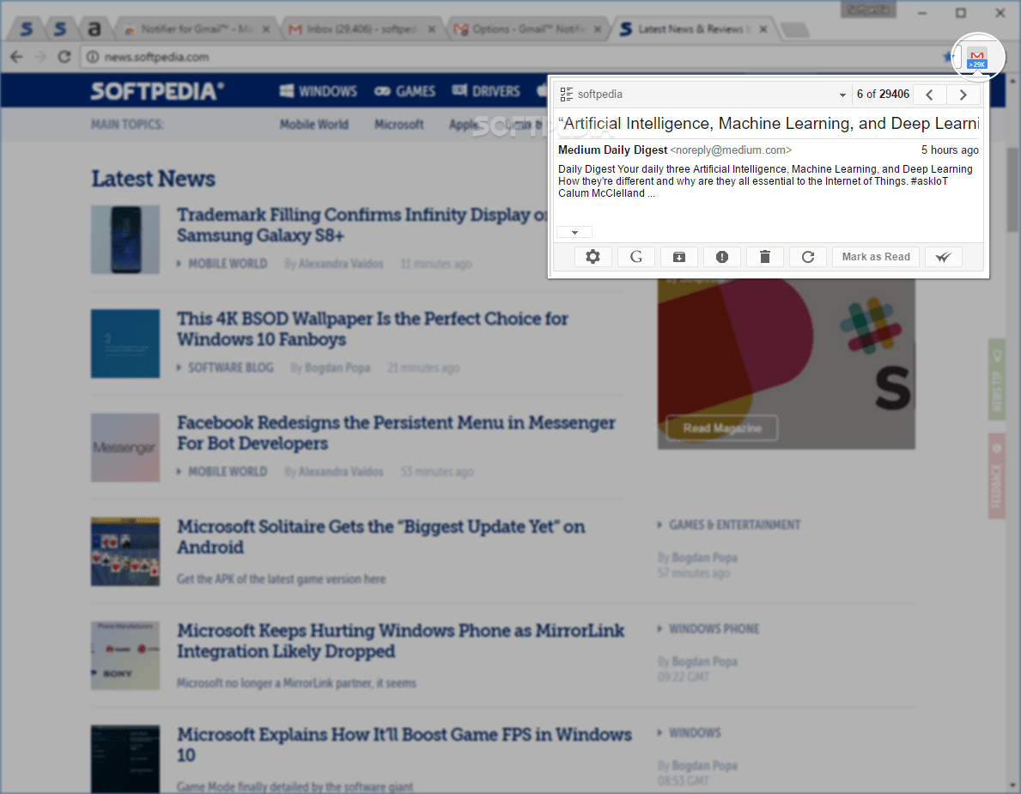This screenshot has height=794, width=1021.
Task: Open the Options - Gmail Notifier tab
Action: tap(527, 27)
